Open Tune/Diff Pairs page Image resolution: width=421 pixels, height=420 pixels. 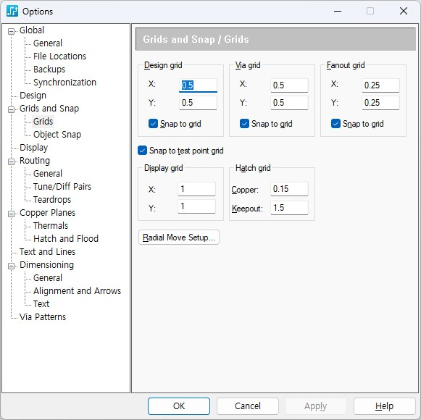click(62, 187)
